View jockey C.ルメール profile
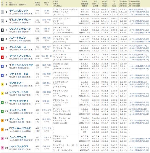Viewport: 150px width, 153px height. click(46, 138)
